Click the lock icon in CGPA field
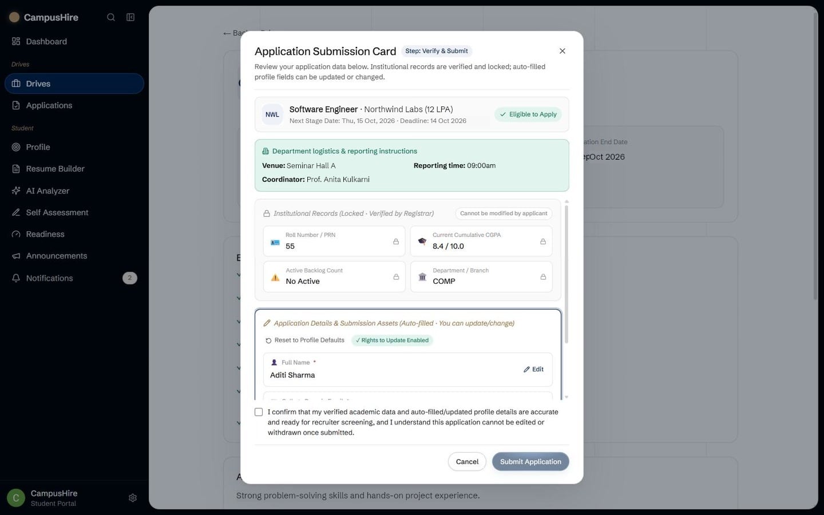This screenshot has height=515, width=824. [x=543, y=241]
